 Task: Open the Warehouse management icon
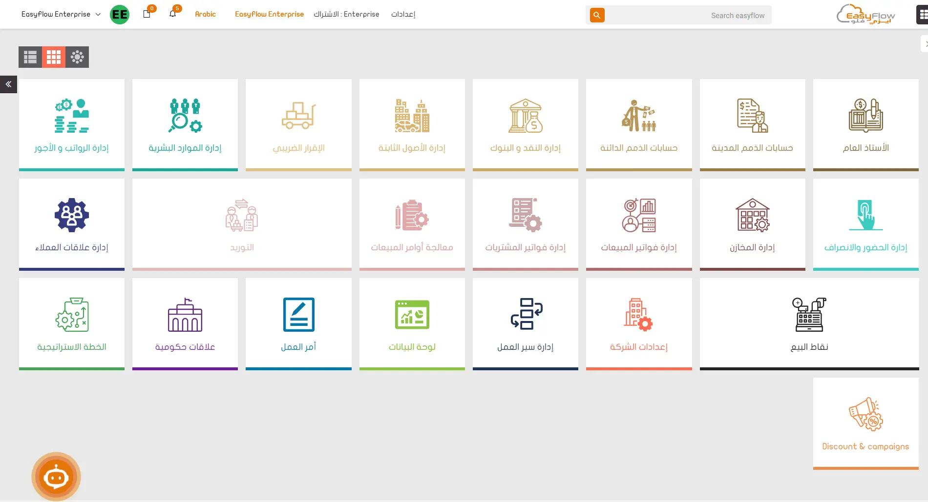752,215
